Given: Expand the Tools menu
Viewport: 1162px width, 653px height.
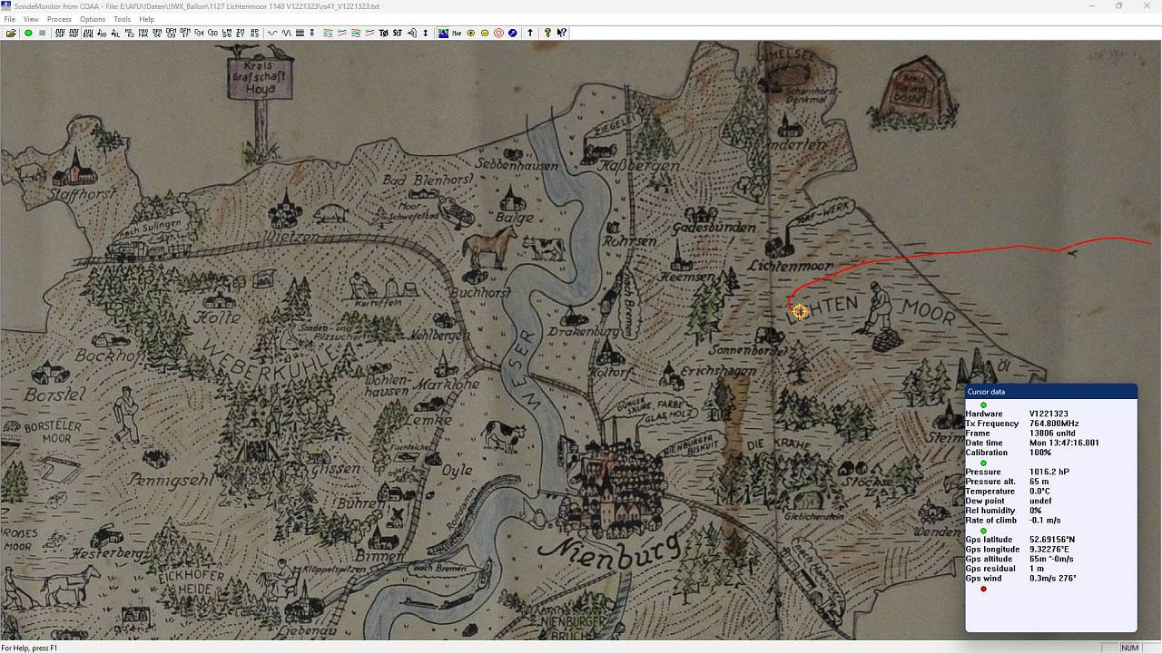Looking at the screenshot, I should pyautogui.click(x=122, y=19).
